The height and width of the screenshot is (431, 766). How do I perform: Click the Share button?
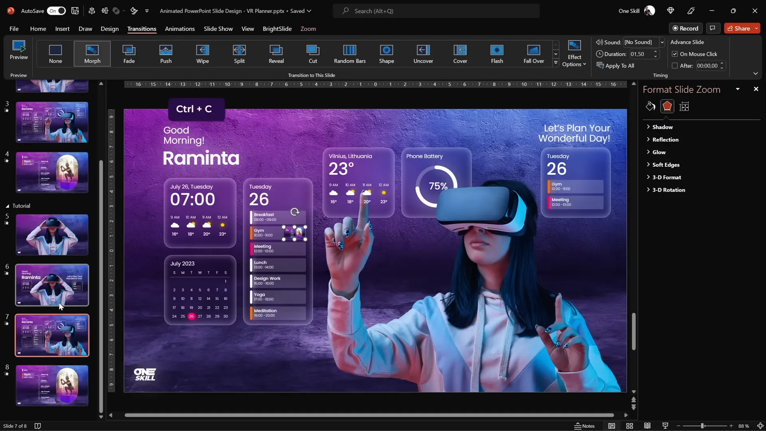(x=738, y=28)
